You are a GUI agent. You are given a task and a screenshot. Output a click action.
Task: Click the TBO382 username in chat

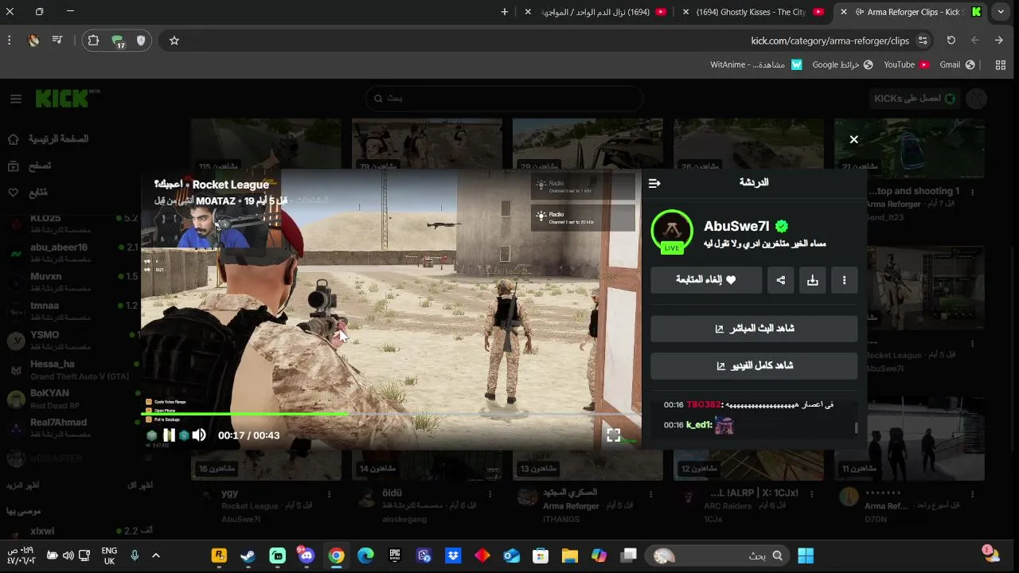point(704,405)
